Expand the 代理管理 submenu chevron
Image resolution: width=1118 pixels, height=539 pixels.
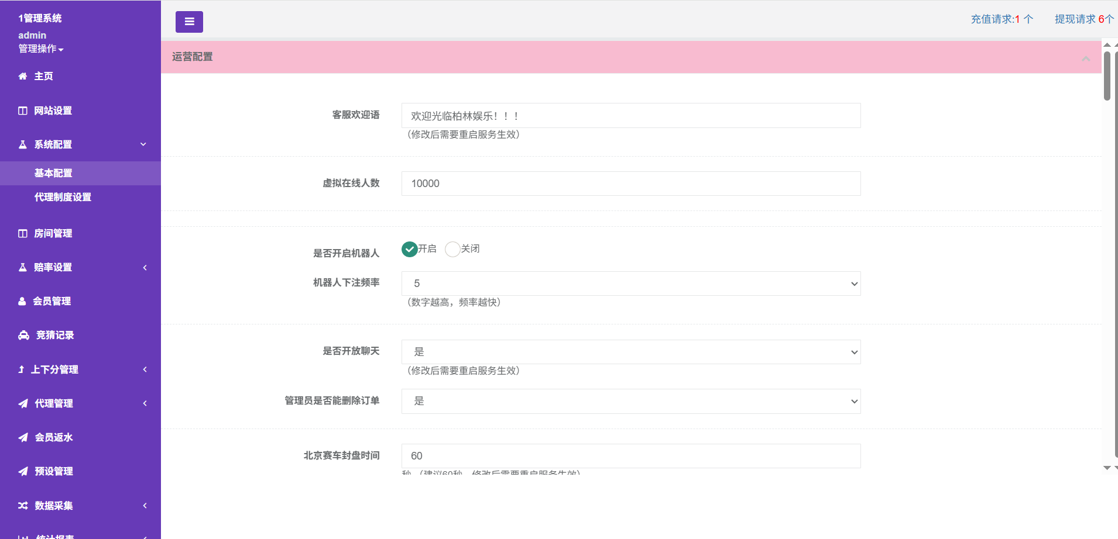tap(145, 403)
